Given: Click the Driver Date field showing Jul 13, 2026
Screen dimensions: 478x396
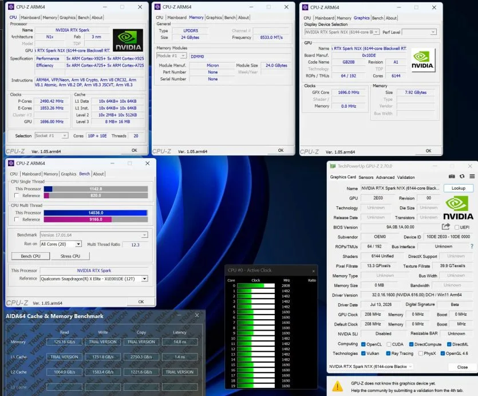Looking at the screenshot, I should coord(381,304).
